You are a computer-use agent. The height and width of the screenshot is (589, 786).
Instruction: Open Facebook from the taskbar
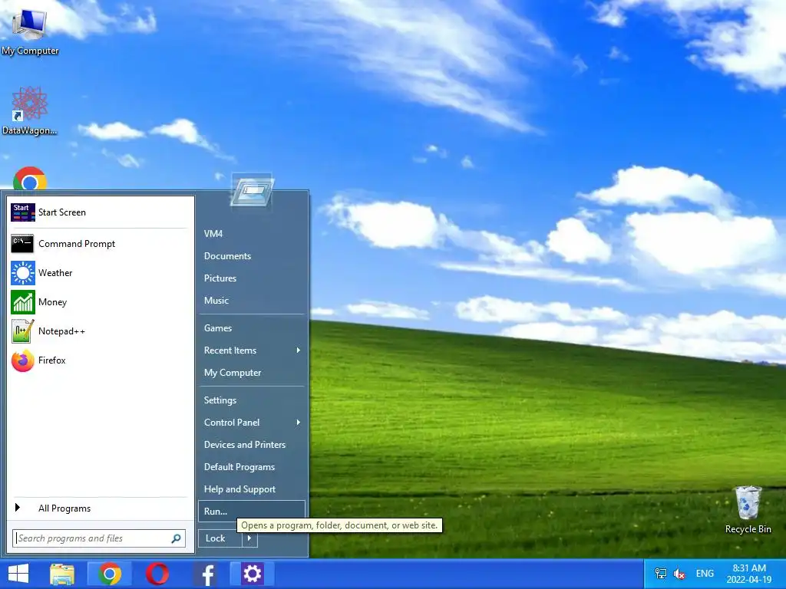[206, 574]
